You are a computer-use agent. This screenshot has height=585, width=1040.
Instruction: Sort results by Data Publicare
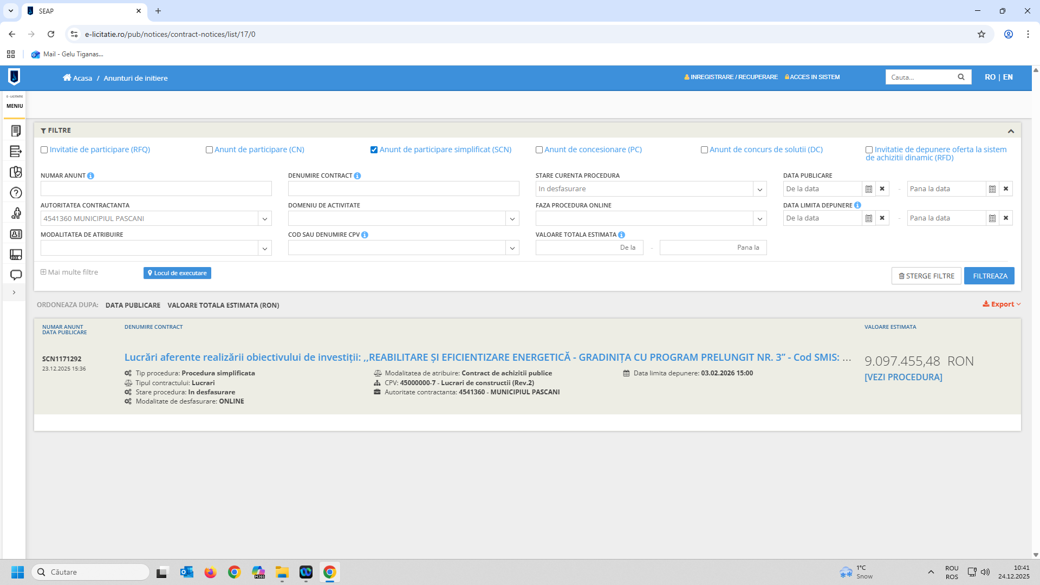click(133, 305)
